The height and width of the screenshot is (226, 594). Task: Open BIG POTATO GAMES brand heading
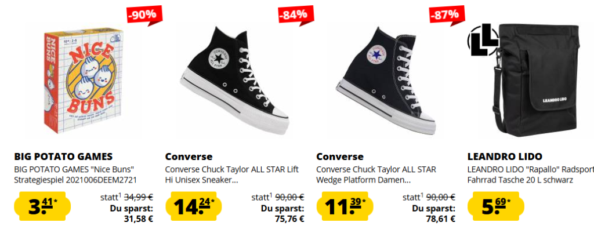[x=63, y=156]
